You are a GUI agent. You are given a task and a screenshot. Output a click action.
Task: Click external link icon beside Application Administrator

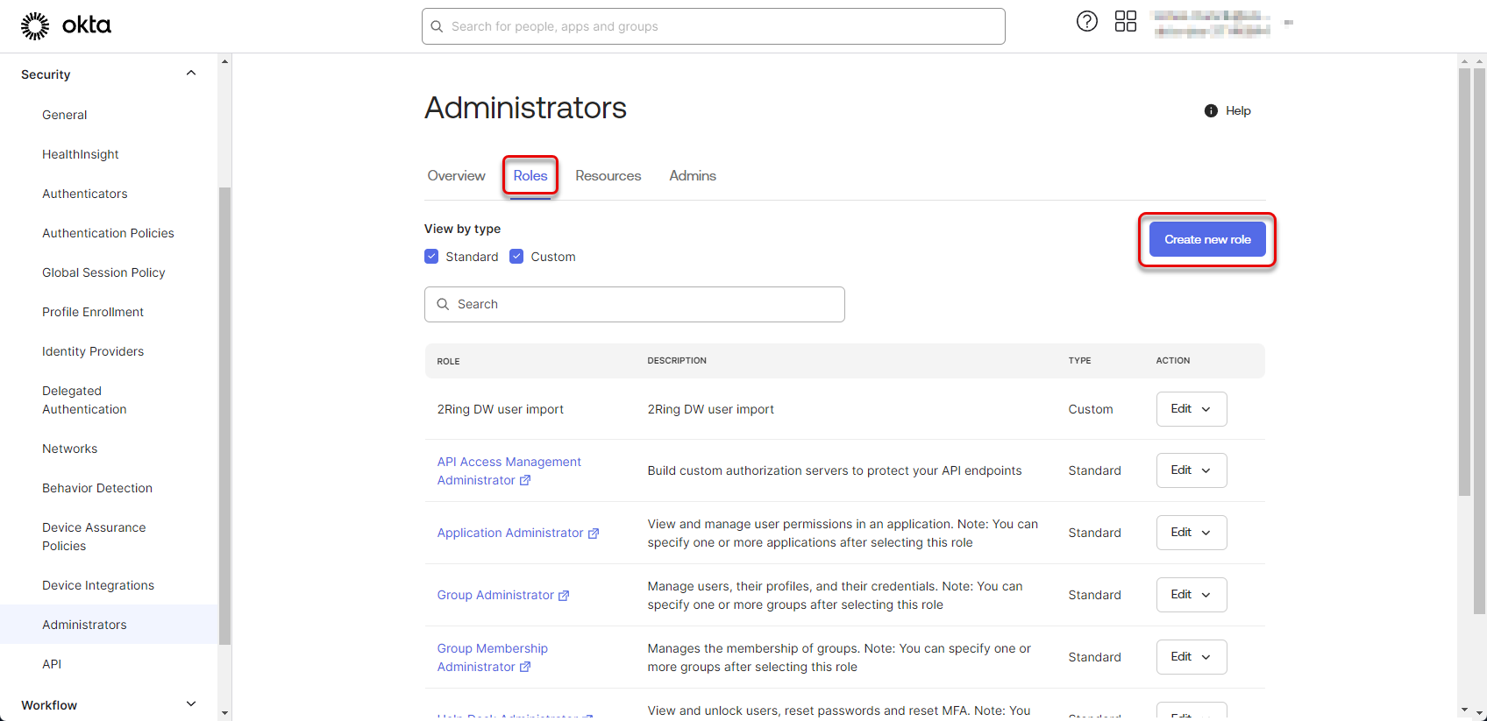point(594,534)
